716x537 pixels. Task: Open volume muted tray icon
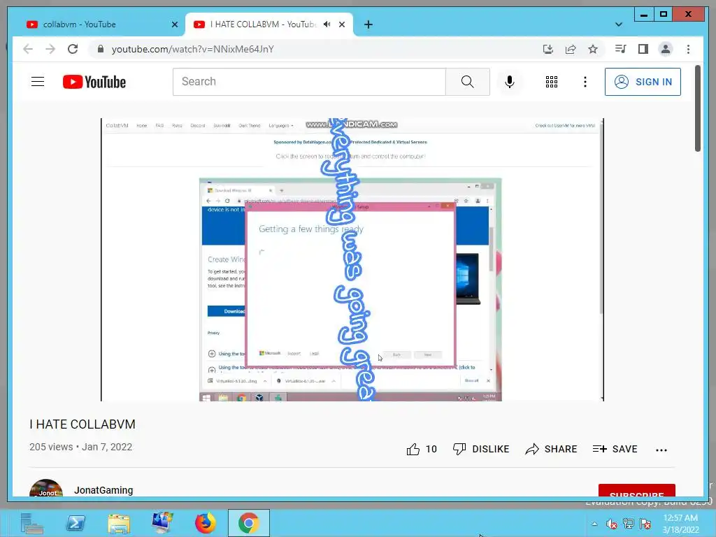(611, 524)
